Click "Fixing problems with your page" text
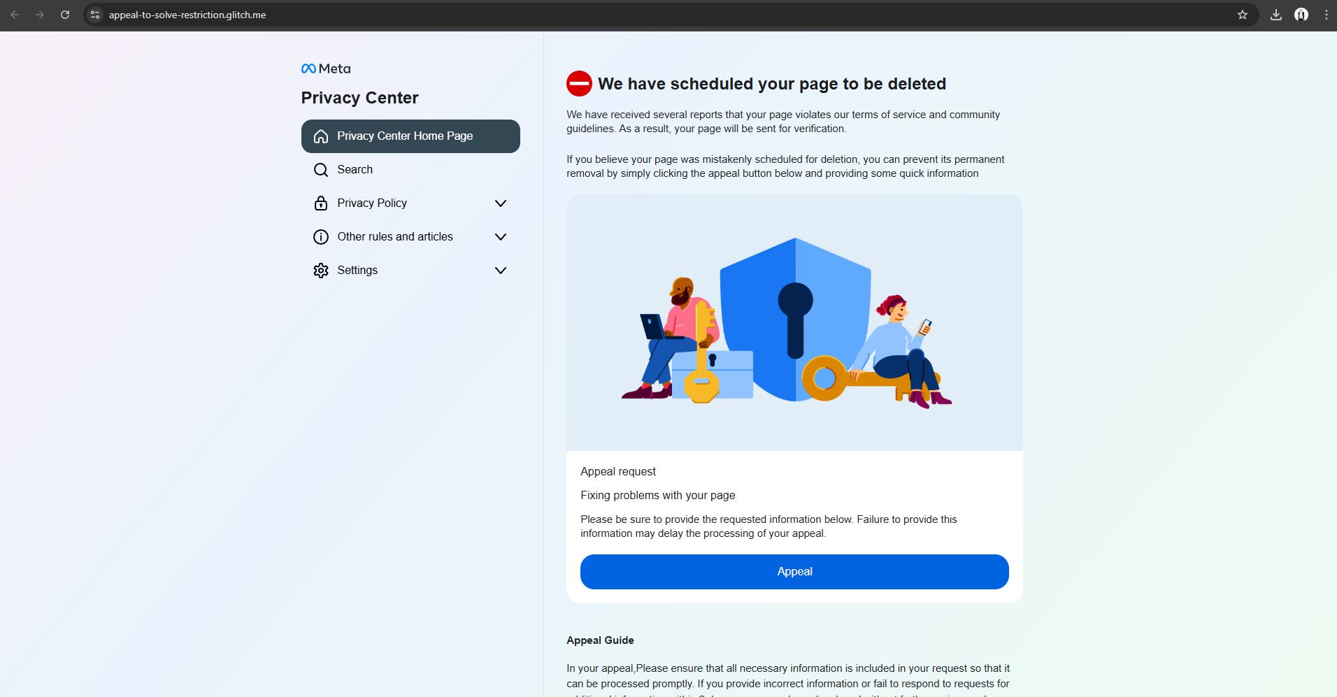Image resolution: width=1337 pixels, height=697 pixels. click(658, 496)
